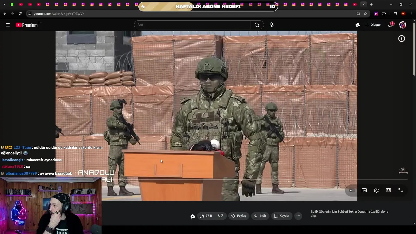416x234 pixels.
Task: Go forward in browser
Action: tap(12, 14)
